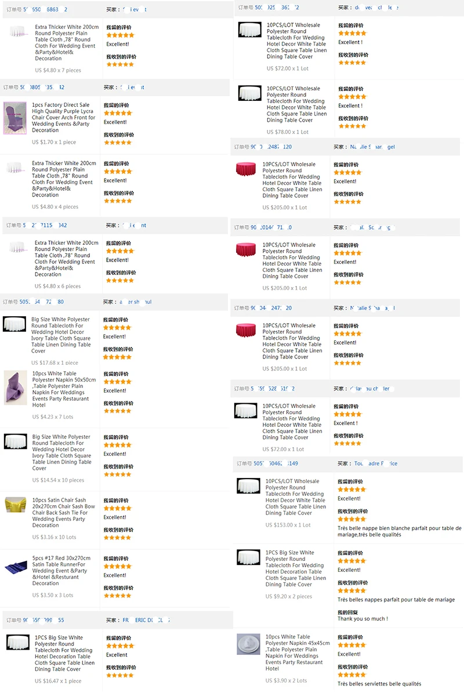The width and height of the screenshot is (464, 696).
Task: Open tablecloth thumbnail priced US $78.00
Action: (250, 93)
